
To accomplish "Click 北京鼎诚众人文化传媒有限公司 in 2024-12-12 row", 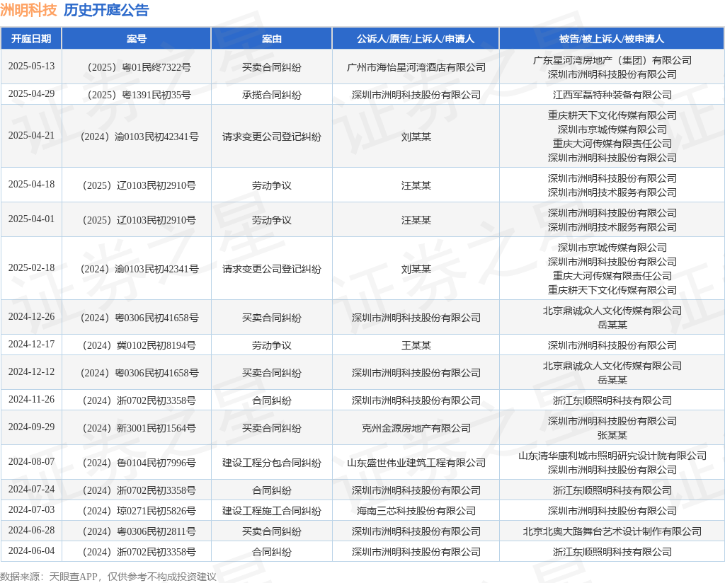I will coord(612,366).
